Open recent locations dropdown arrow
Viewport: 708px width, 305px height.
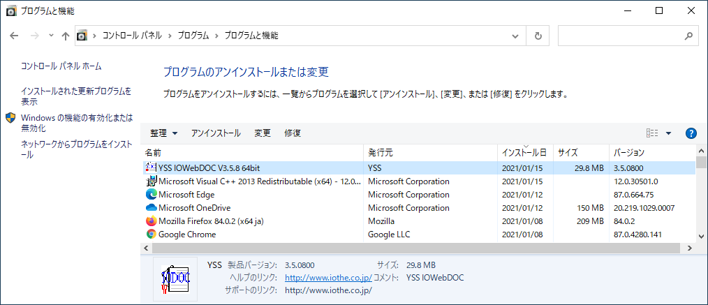tap(51, 36)
